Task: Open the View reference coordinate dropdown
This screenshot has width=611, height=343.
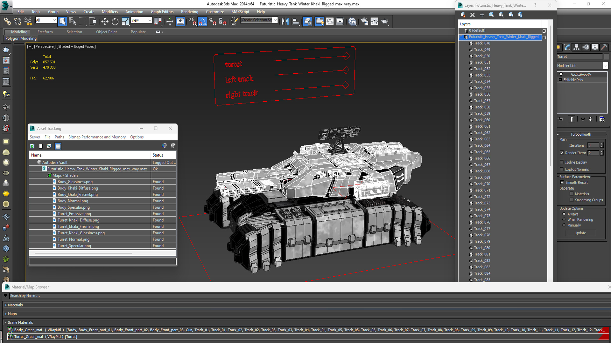Action: pyautogui.click(x=150, y=20)
